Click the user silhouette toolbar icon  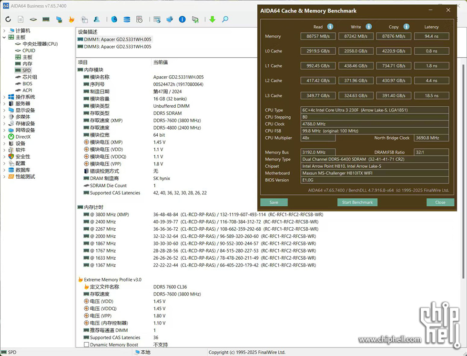pos(97,20)
